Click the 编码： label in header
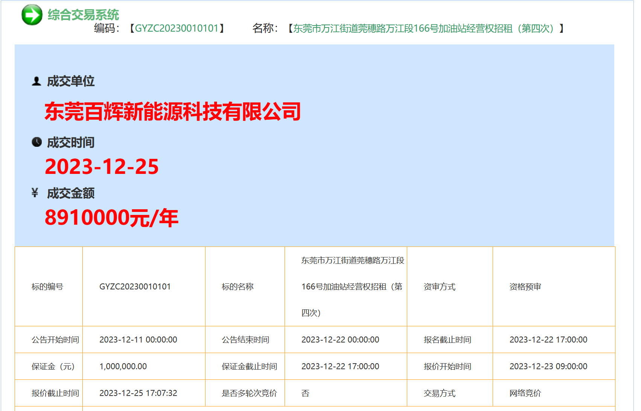Viewport: 641px width, 411px height. point(107,28)
